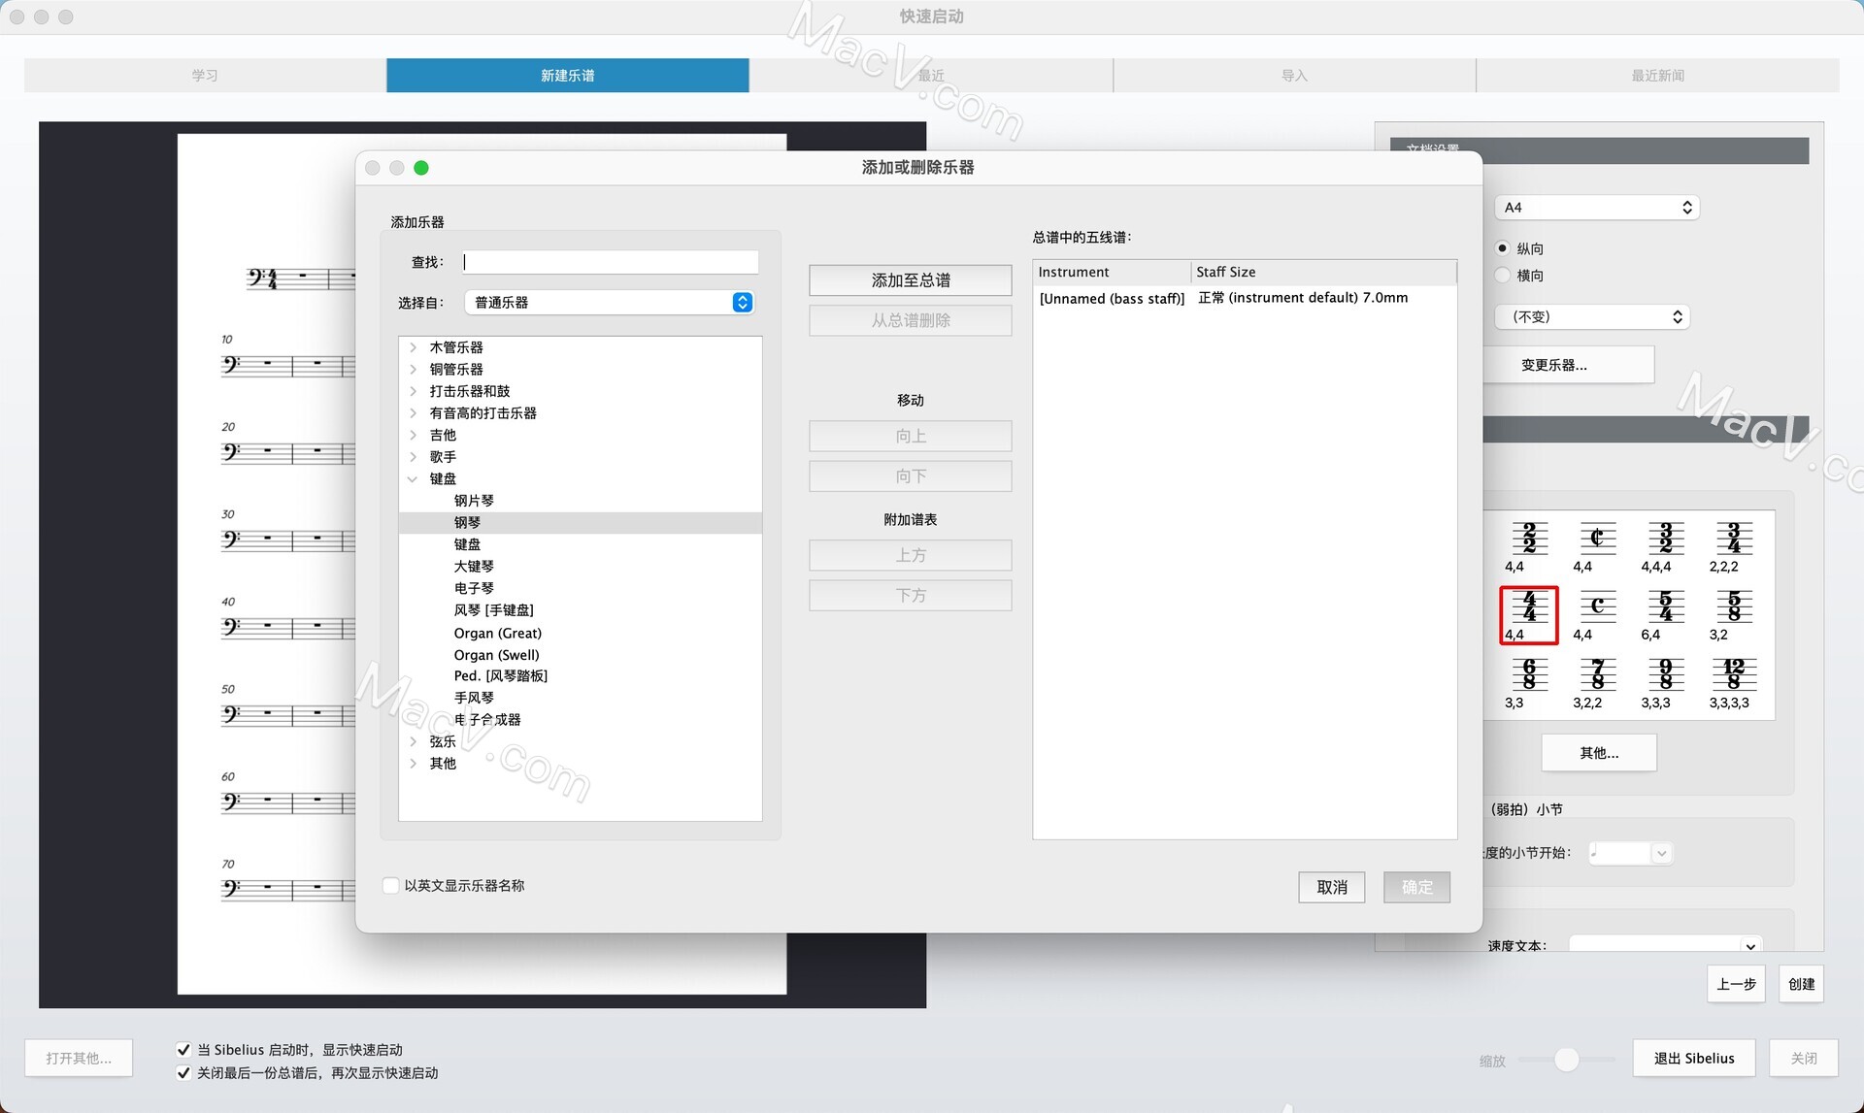1864x1113 pixels.
Task: Select 手风琴 in the instrument tree
Action: point(474,698)
